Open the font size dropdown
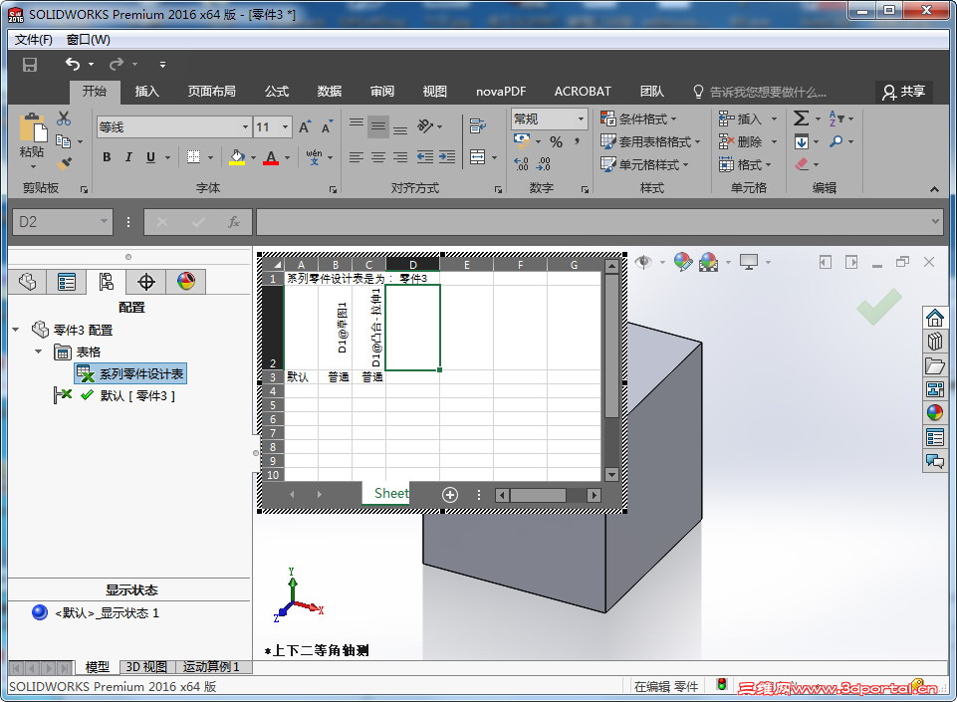 pyautogui.click(x=285, y=127)
